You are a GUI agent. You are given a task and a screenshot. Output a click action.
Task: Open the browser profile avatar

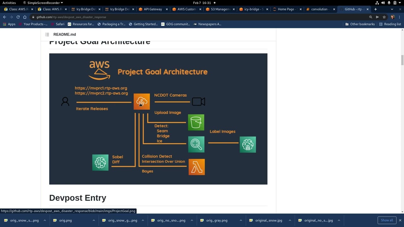(x=393, y=17)
